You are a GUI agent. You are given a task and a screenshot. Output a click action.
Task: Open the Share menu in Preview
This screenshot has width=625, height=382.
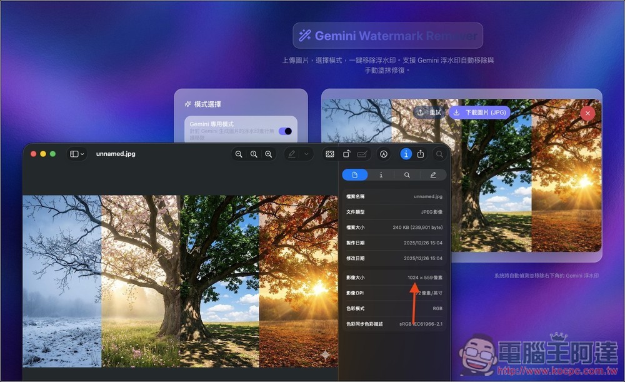pyautogui.click(x=421, y=154)
